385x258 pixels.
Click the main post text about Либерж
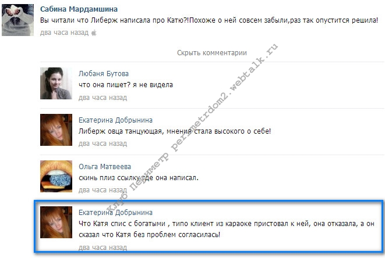coord(209,20)
